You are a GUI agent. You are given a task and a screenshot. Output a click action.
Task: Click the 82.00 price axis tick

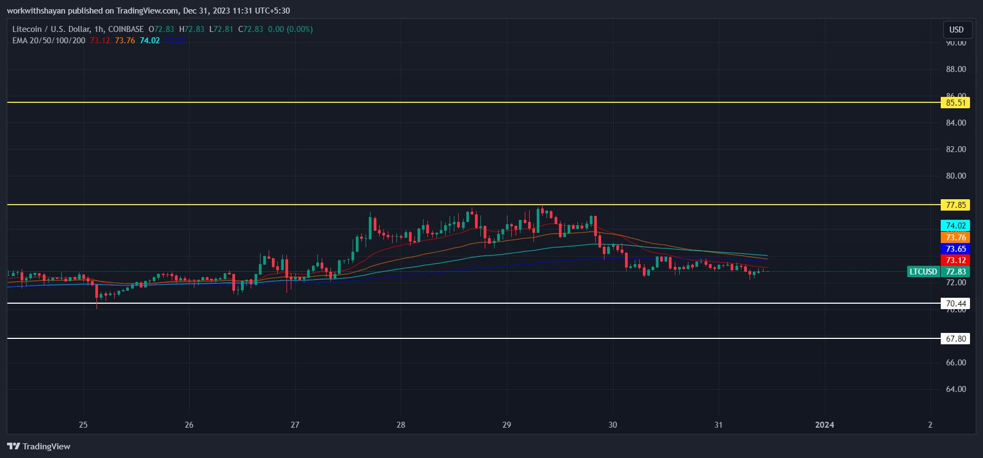point(956,149)
